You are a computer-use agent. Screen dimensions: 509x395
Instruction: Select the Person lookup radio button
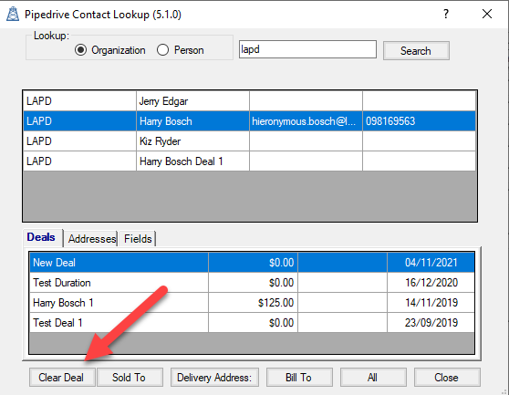(162, 50)
